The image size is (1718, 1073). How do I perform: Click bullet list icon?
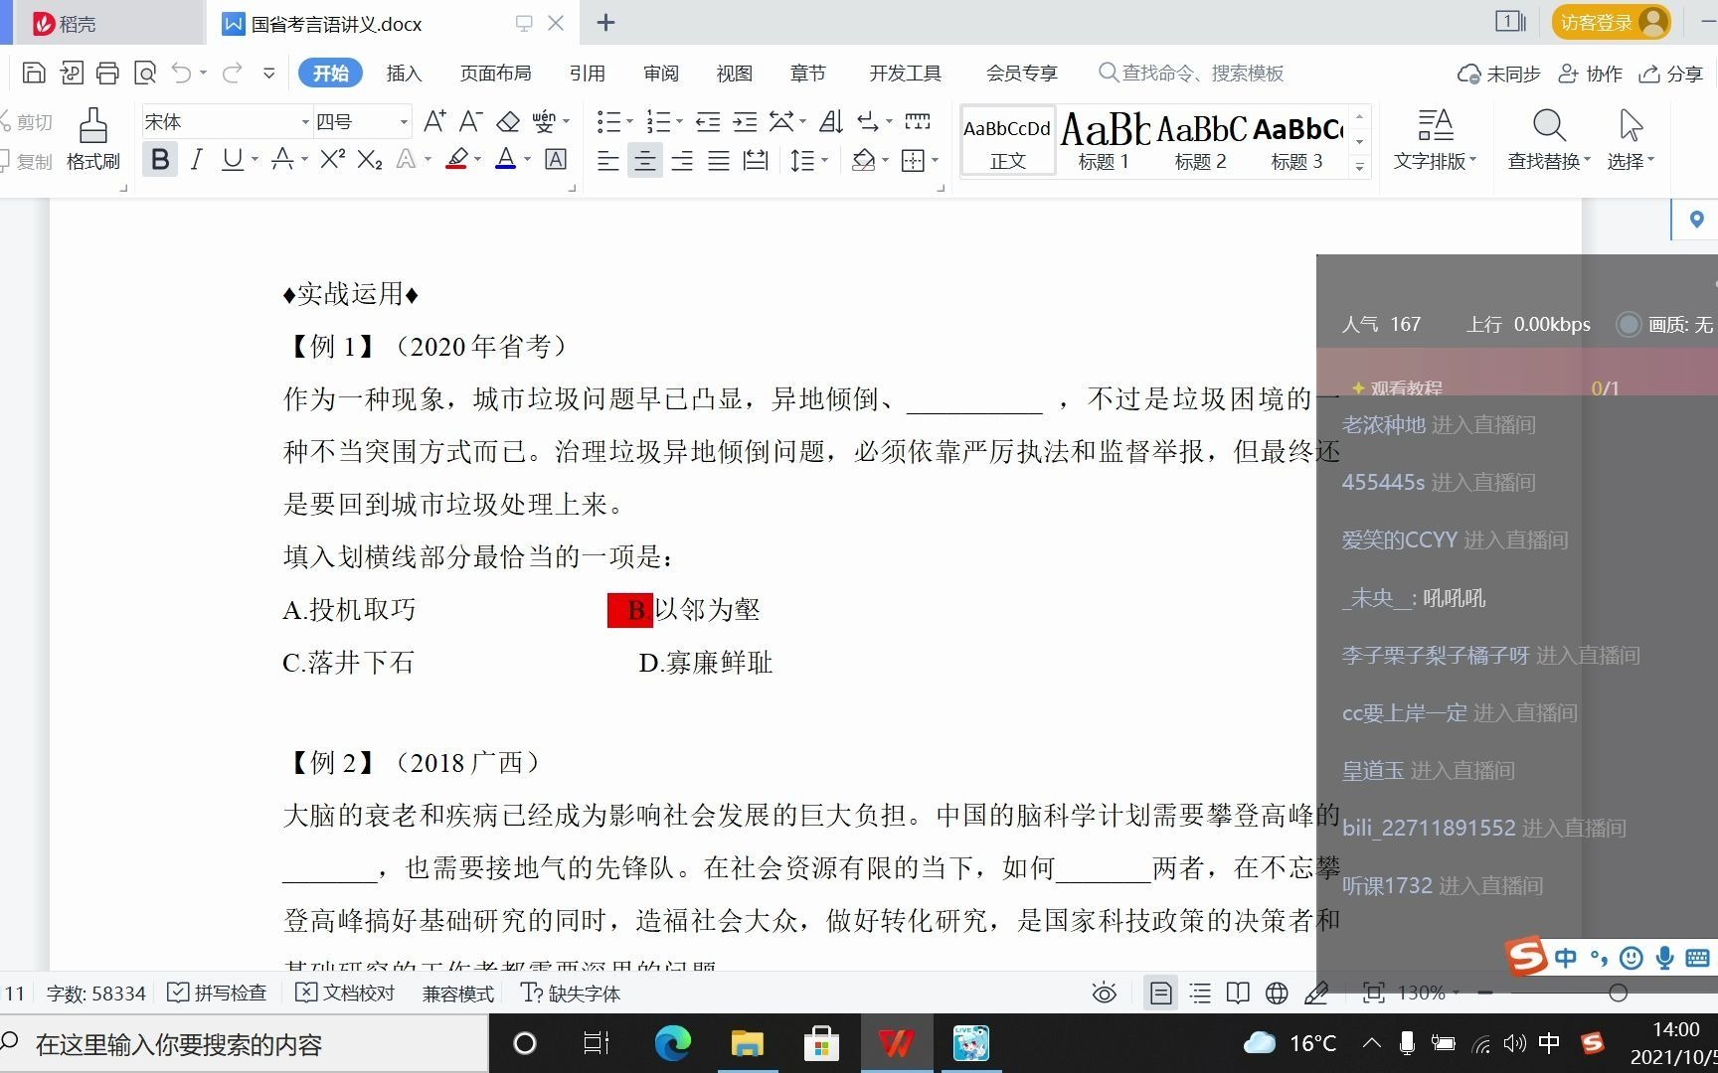(608, 121)
